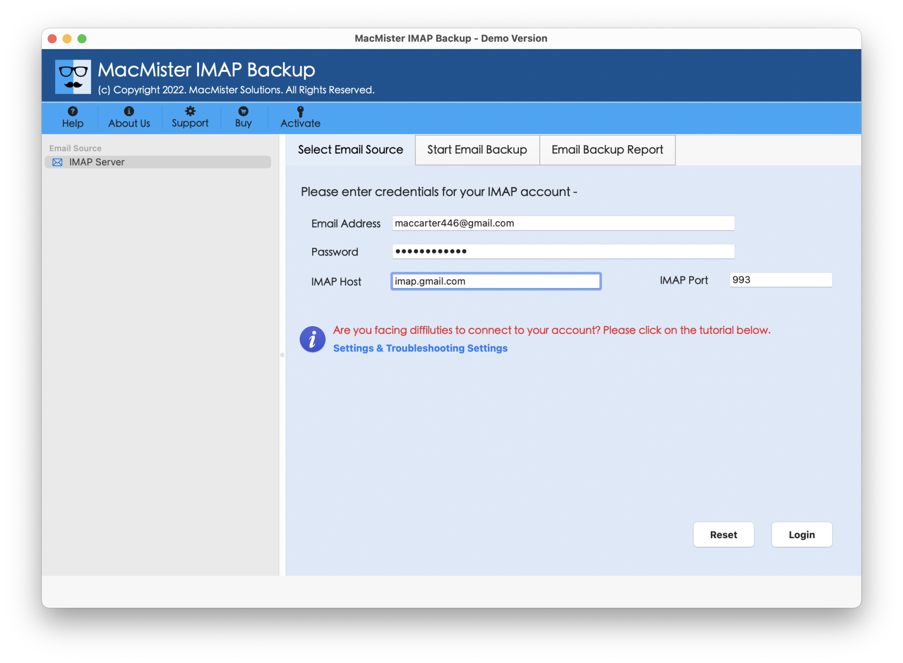Click inside the IMAP Host field

(495, 281)
